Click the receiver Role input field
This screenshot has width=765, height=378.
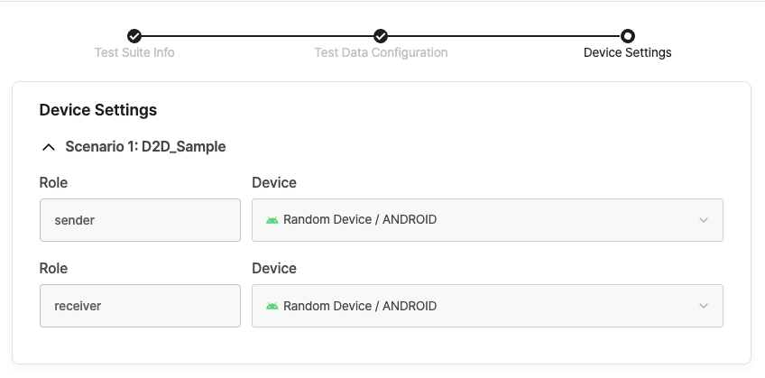pos(140,306)
